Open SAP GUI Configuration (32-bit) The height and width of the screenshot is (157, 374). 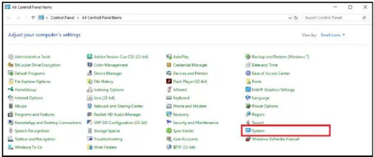[121, 123]
